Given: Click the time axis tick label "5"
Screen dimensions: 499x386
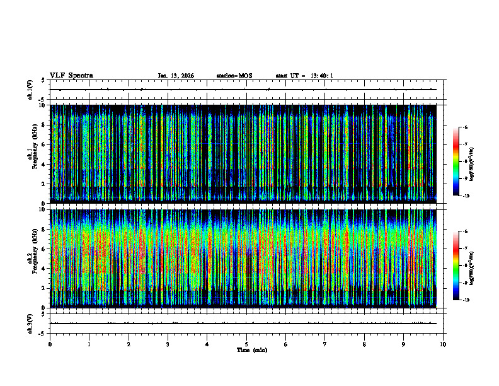Looking at the screenshot, I should pos(246,344).
